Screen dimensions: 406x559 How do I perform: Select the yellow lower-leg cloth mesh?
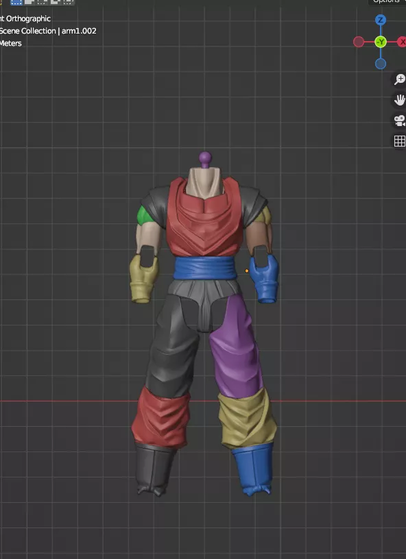tap(248, 417)
